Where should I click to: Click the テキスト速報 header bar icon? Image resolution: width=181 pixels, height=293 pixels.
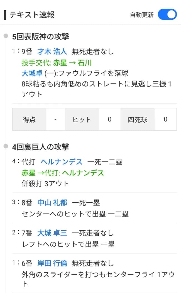(4, 14)
